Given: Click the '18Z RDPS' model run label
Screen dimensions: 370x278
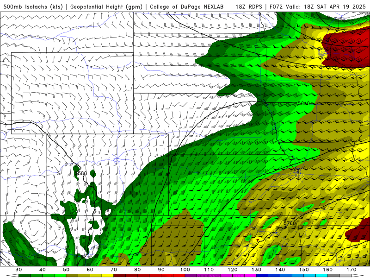Looking at the screenshot, I should (x=249, y=6).
